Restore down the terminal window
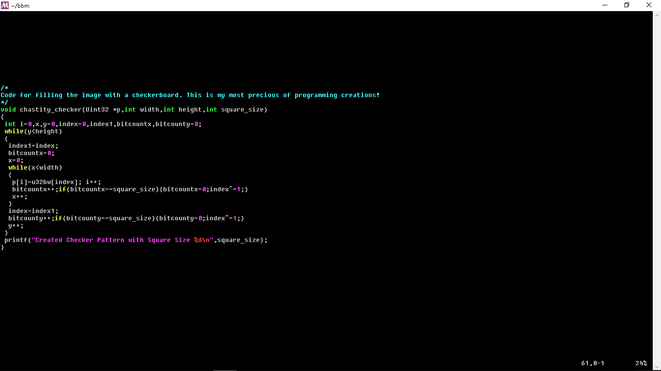 tap(627, 5)
